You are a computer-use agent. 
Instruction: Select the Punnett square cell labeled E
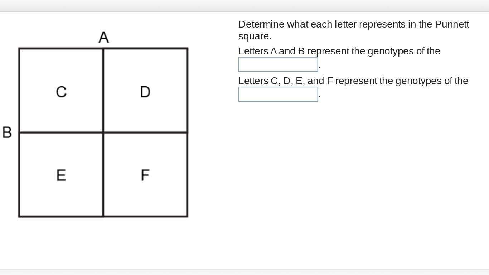tap(61, 175)
